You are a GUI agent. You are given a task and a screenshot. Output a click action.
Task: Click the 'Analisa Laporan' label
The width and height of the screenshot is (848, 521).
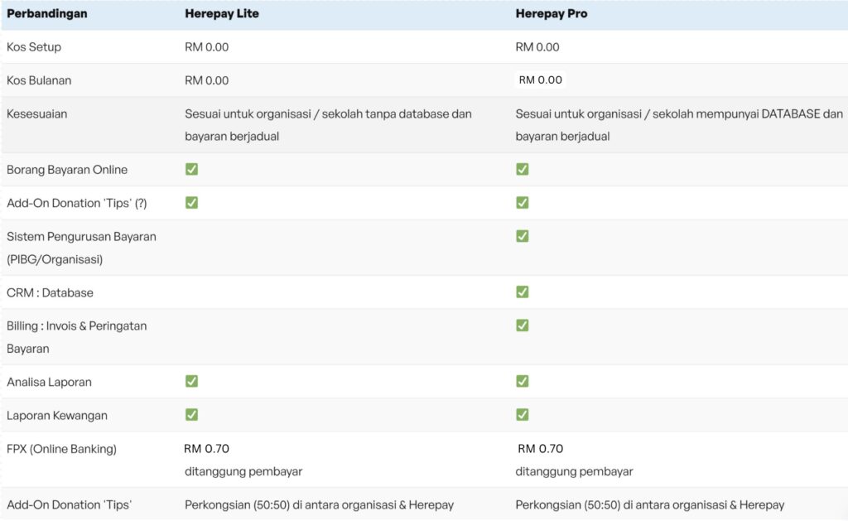pos(49,382)
